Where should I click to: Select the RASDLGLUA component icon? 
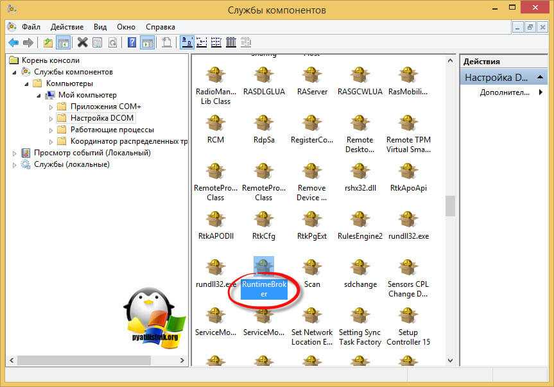point(263,80)
